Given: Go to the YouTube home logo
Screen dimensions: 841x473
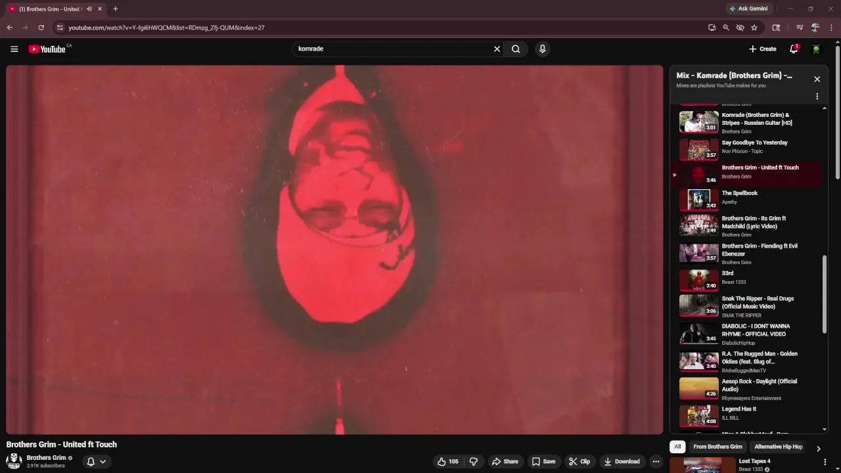Looking at the screenshot, I should point(47,49).
